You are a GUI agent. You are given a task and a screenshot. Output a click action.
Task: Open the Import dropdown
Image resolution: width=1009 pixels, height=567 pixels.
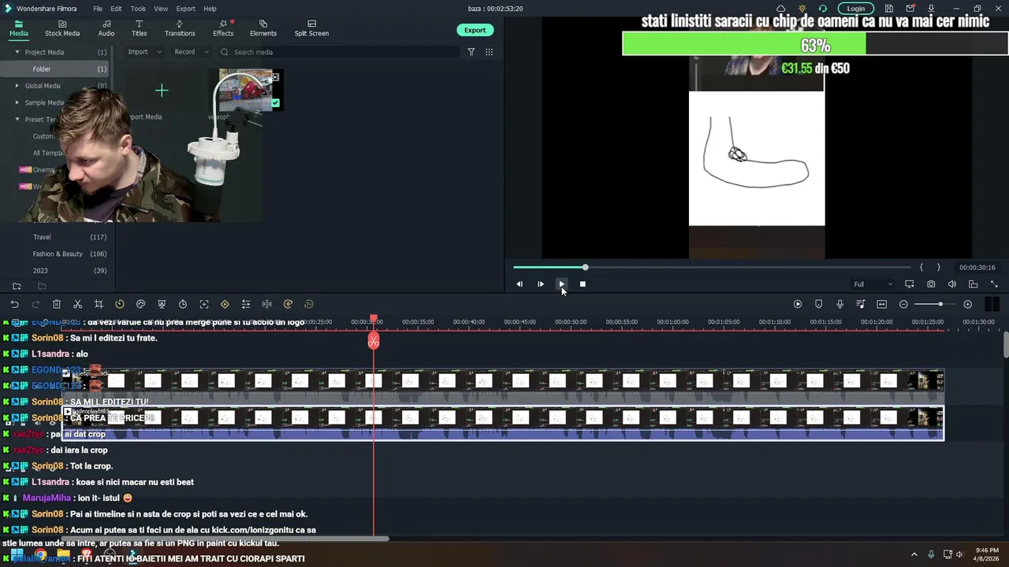pyautogui.click(x=144, y=52)
